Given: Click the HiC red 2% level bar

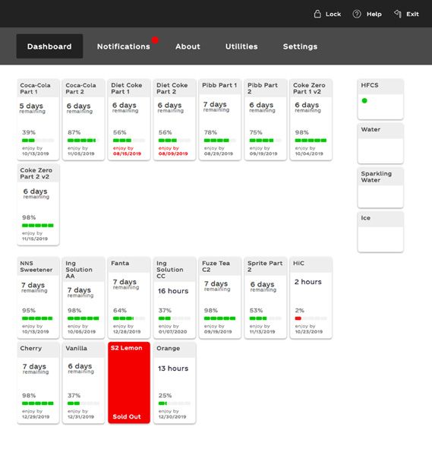Looking at the screenshot, I should click(x=311, y=318).
